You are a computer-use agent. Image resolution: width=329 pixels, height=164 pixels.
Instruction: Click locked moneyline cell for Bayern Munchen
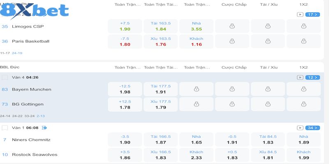point(197,89)
